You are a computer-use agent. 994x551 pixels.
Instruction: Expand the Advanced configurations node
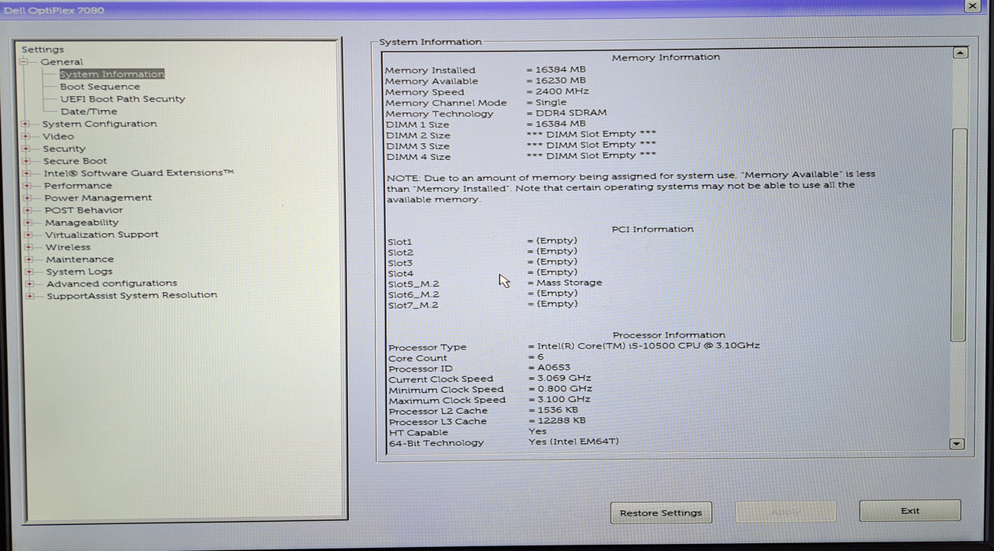(30, 284)
